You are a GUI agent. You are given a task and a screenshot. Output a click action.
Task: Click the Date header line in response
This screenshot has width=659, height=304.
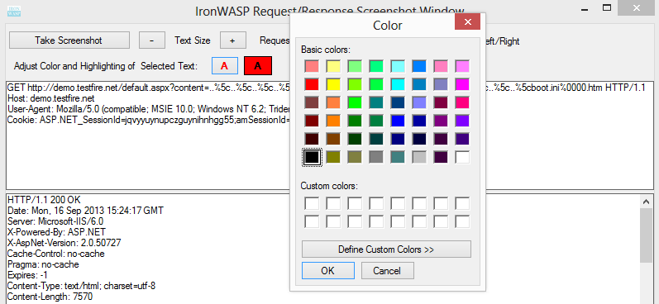coord(86,210)
